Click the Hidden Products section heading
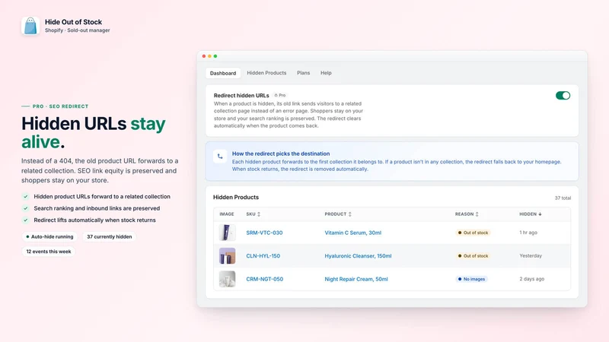 tap(236, 198)
